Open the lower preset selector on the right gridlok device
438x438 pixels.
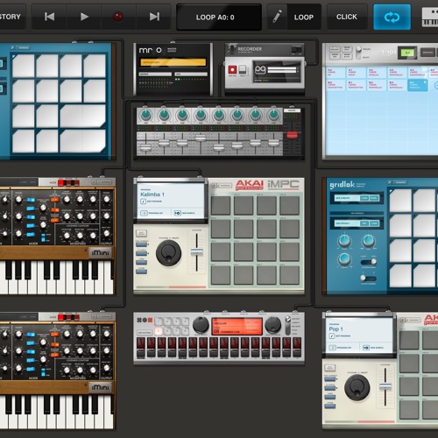pos(357,223)
